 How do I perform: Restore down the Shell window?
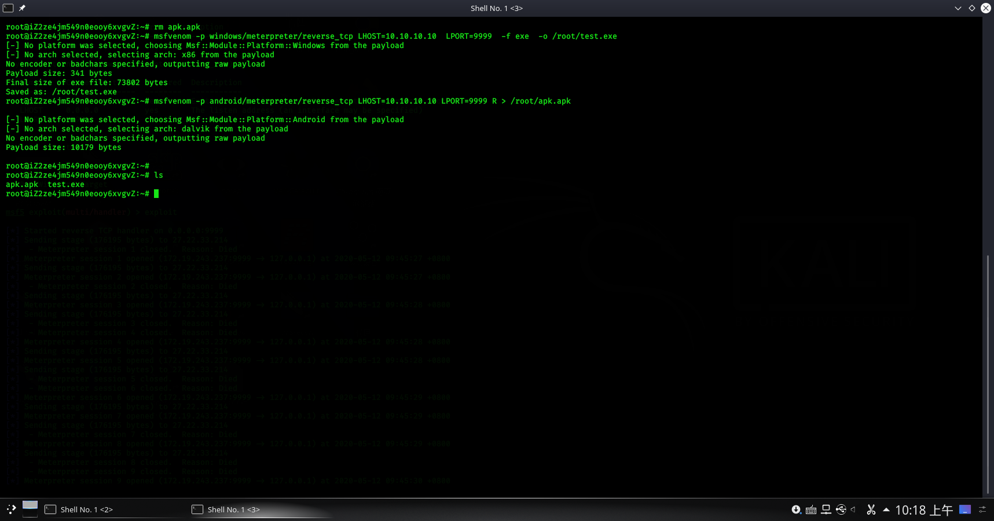(x=972, y=8)
